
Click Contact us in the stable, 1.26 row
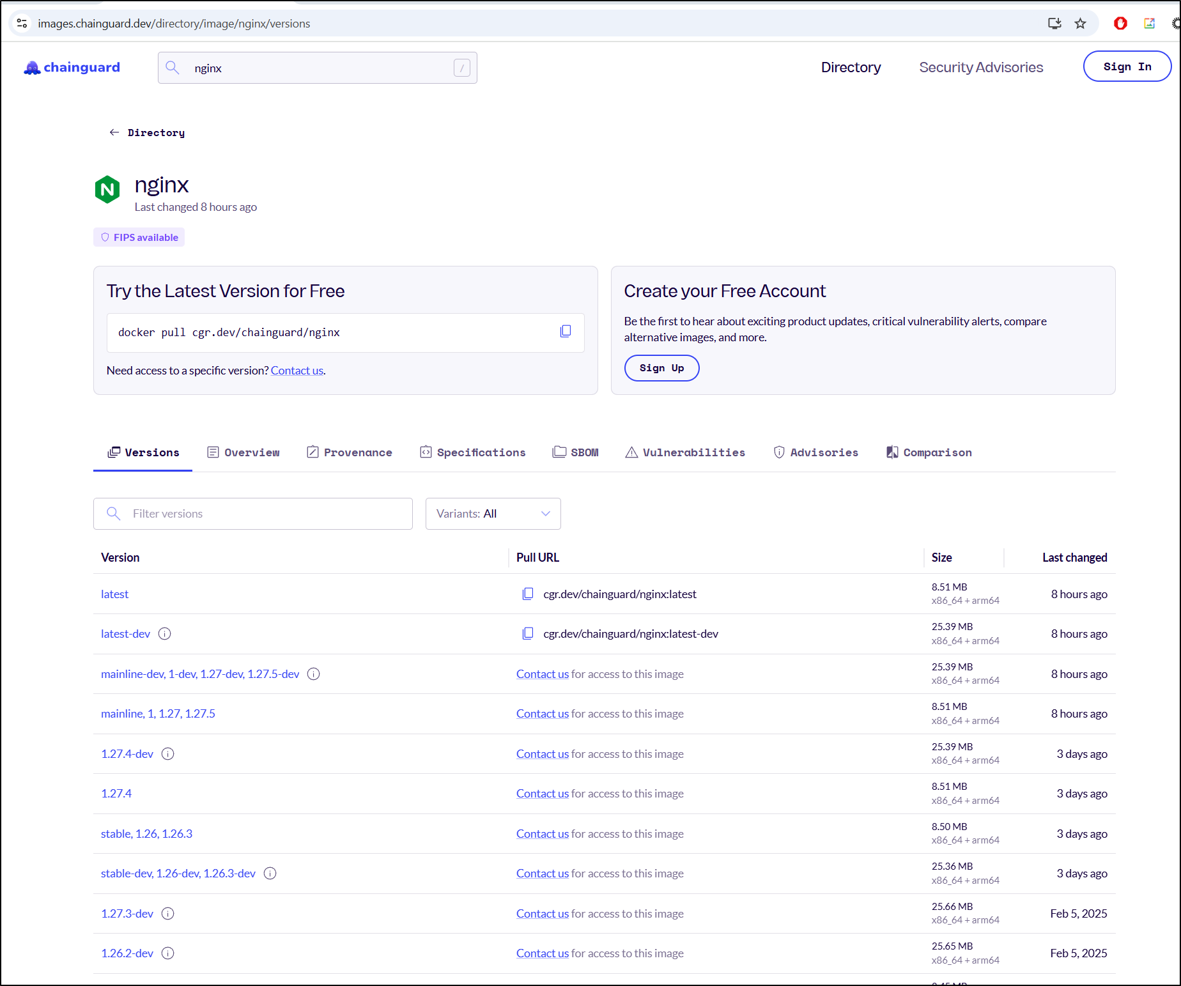click(x=543, y=833)
